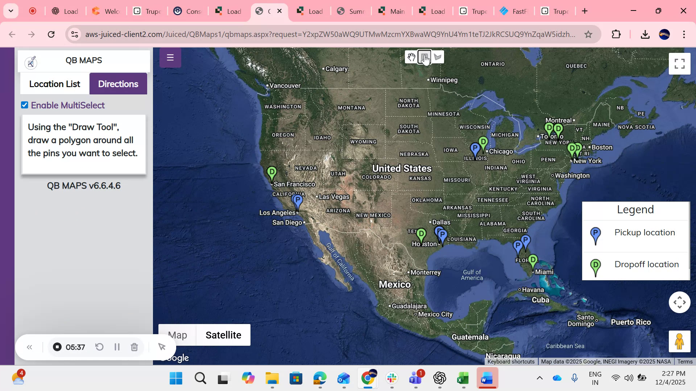
Task: Expand the browser tab search chevron
Action: (11, 11)
